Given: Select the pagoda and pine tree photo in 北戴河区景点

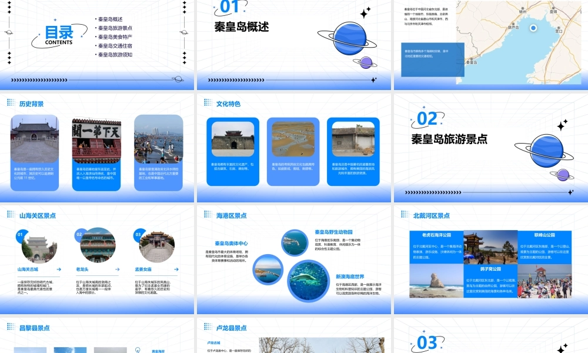Looking at the screenshot, I should click(x=490, y=247).
